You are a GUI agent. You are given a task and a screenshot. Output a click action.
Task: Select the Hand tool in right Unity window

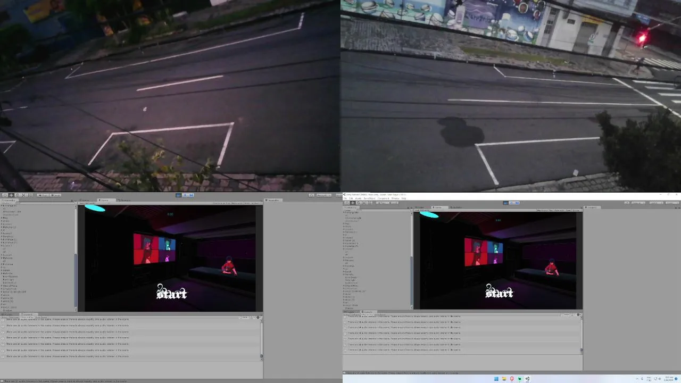pyautogui.click(x=346, y=203)
